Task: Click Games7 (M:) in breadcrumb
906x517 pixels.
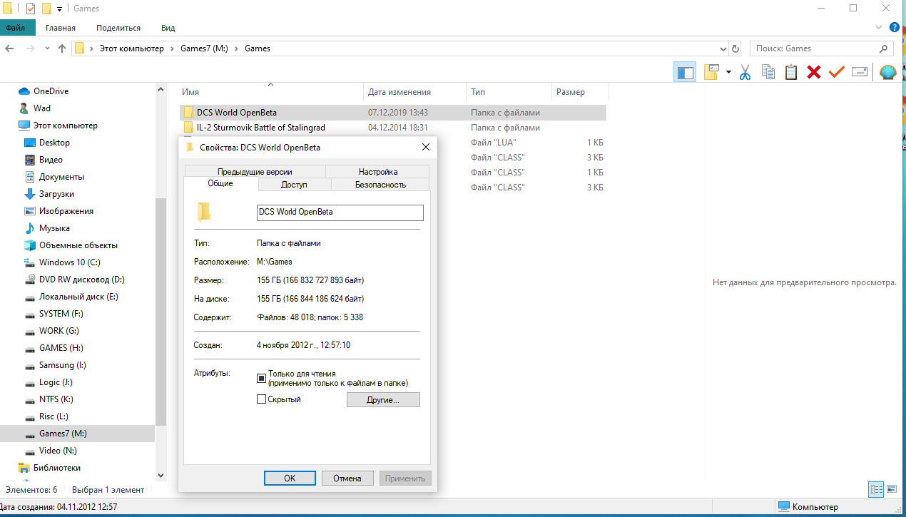Action: tap(203, 48)
